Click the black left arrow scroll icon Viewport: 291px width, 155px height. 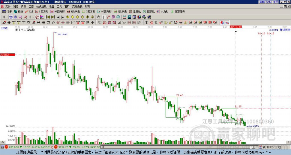point(58,17)
